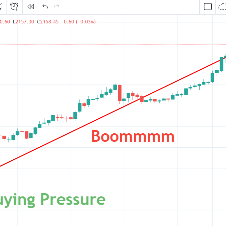Click the green candle with the tallest upper wick
This screenshot has width=226, height=226.
[186, 91]
